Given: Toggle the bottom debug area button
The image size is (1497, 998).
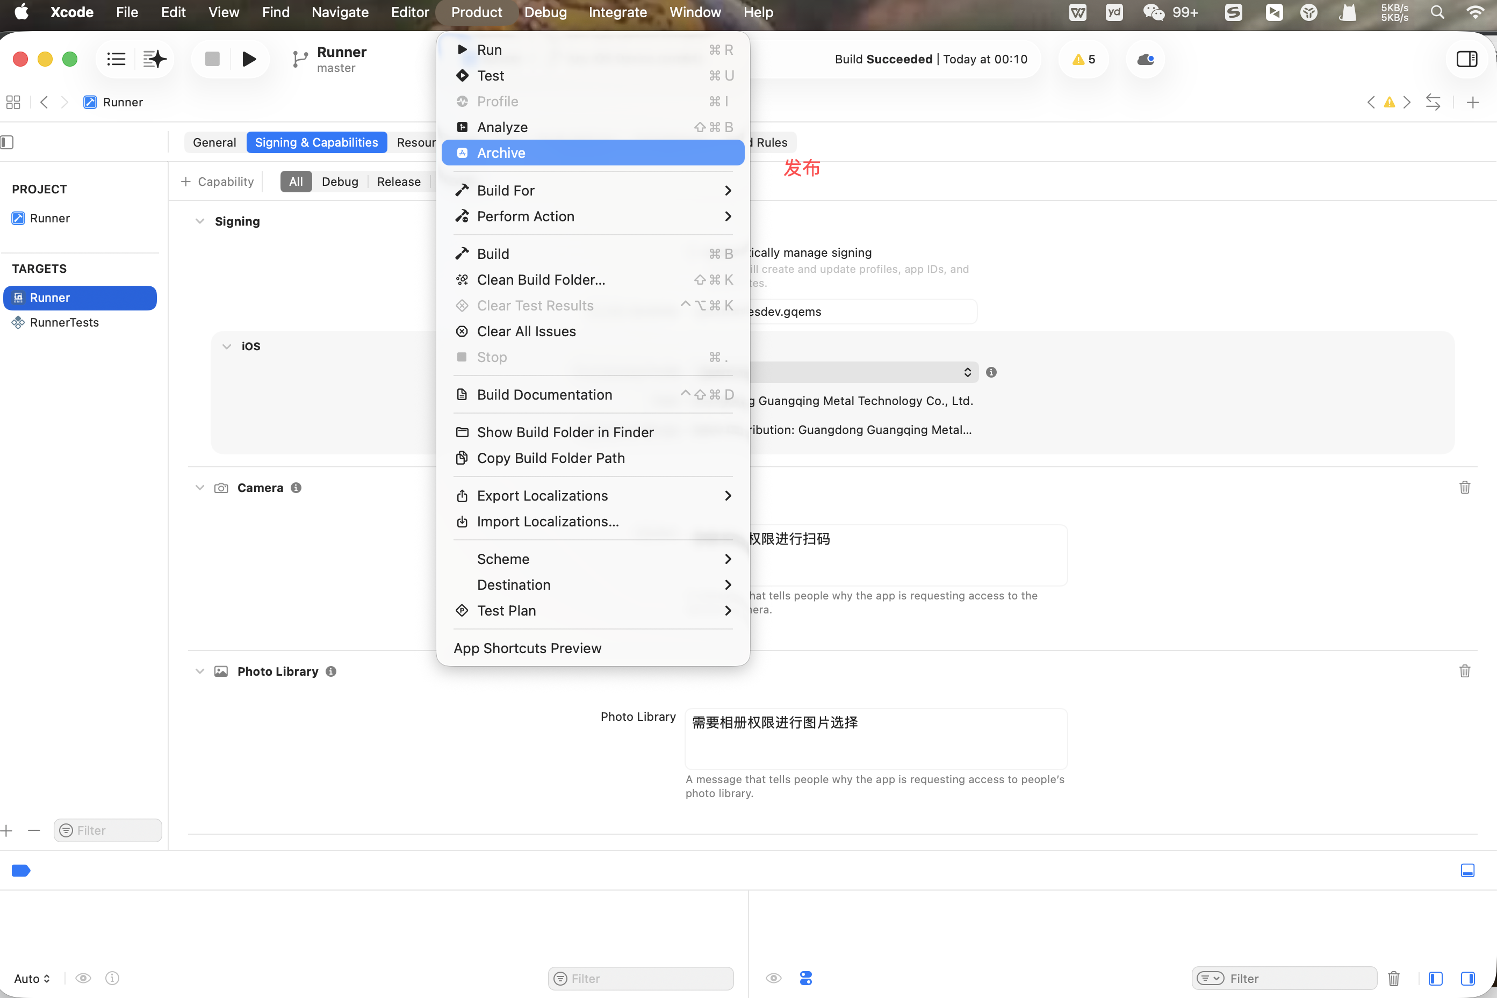Looking at the screenshot, I should tap(1467, 870).
